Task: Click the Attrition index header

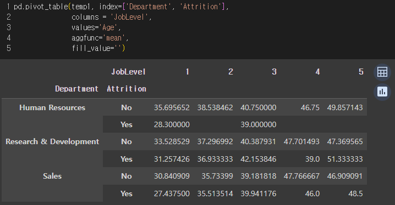Action: click(x=127, y=89)
